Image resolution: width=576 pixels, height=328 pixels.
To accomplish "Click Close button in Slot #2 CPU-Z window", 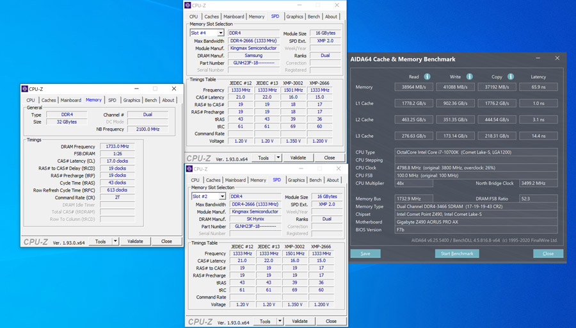I will (331, 321).
